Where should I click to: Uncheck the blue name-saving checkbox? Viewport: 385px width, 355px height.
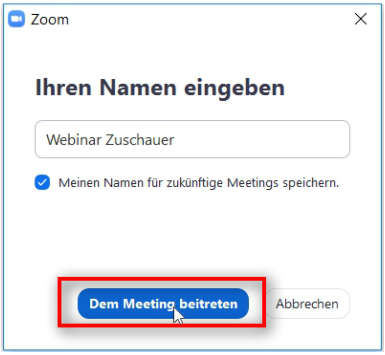tap(42, 182)
